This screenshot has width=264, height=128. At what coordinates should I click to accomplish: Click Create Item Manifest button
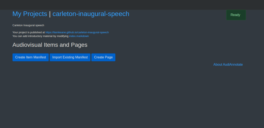pos(31,57)
